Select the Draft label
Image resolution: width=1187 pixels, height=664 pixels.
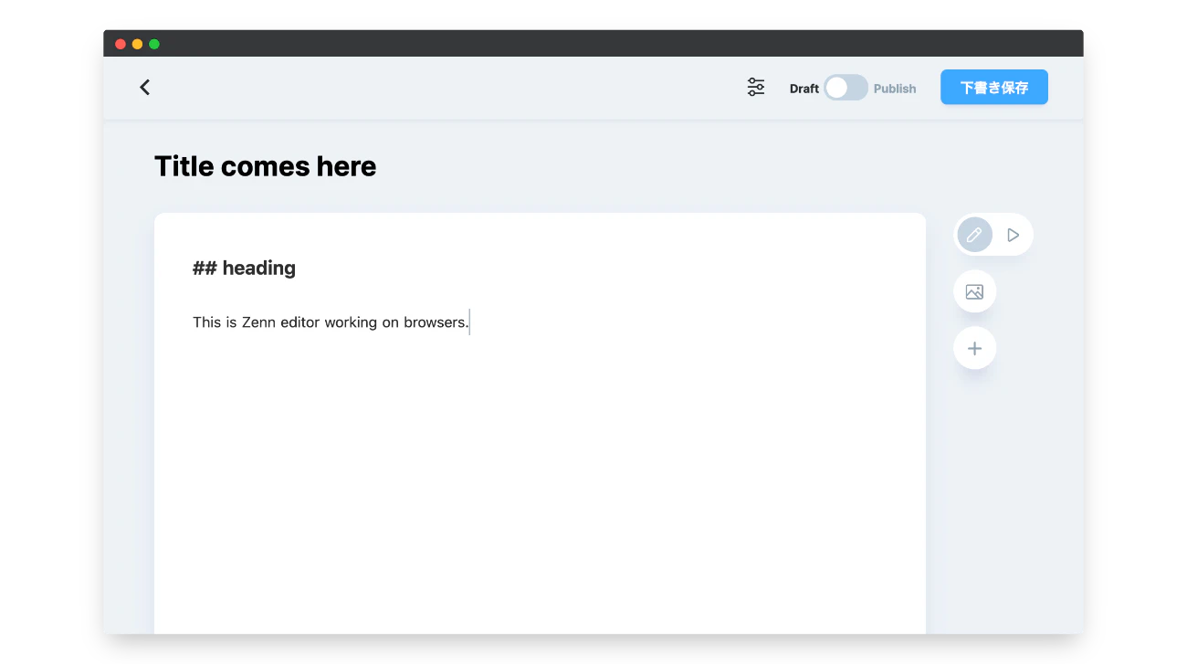[x=804, y=89]
